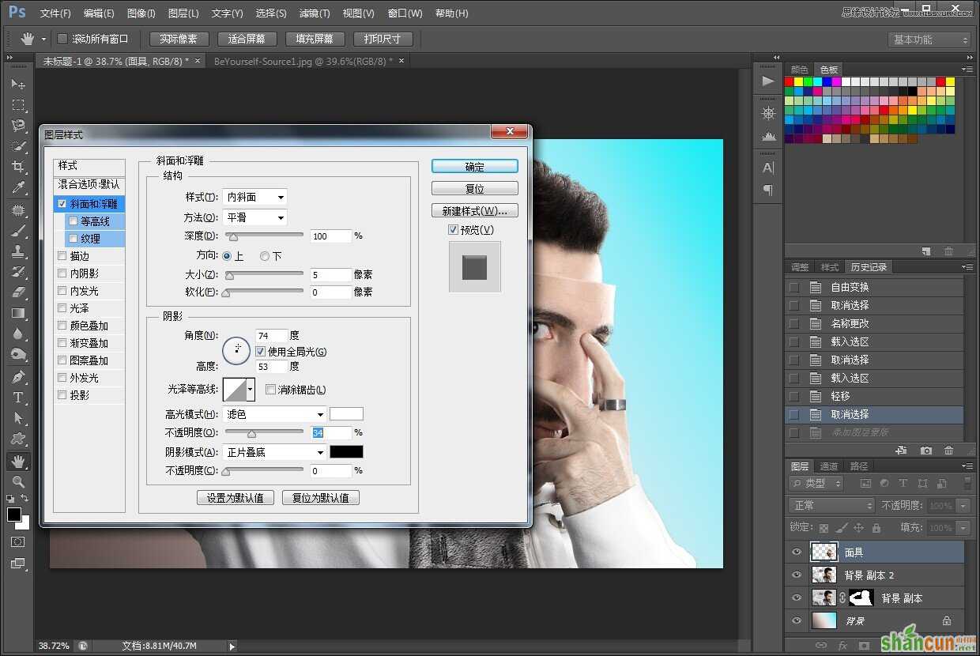Select the Eyedropper tool
980x656 pixels.
(17, 187)
